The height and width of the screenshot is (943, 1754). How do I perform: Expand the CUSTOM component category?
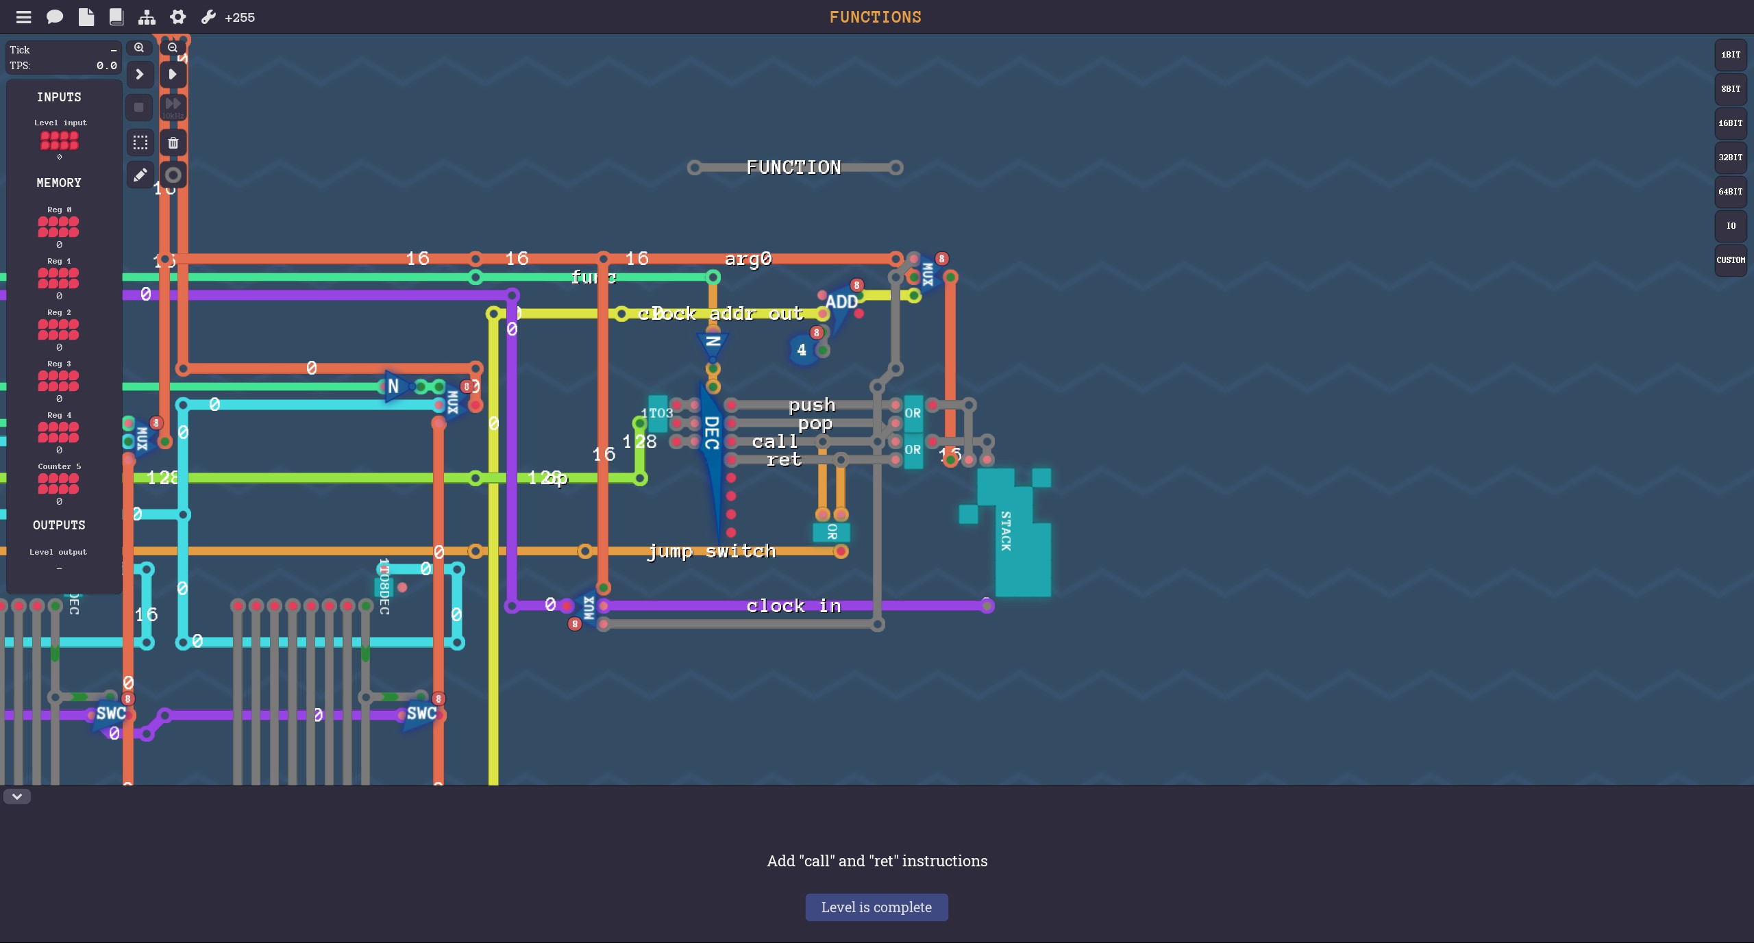(x=1730, y=260)
